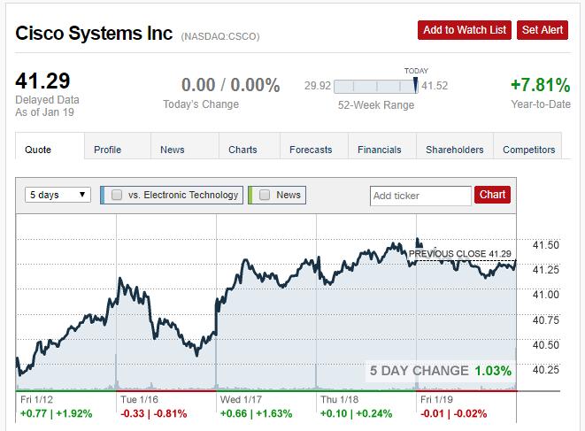Click the 41.50 price axis label
Viewport: 585px width, 431px height.
(546, 245)
